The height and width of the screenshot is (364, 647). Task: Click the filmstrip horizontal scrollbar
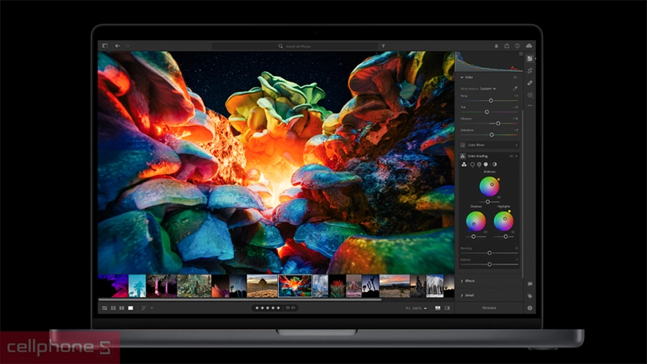coord(240,299)
